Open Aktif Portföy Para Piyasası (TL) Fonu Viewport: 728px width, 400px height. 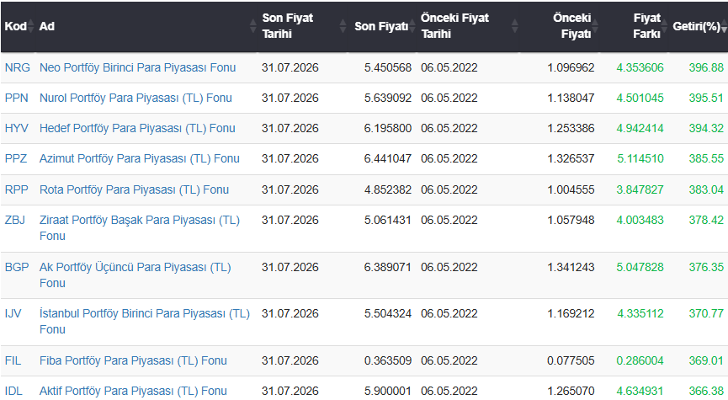[133, 391]
